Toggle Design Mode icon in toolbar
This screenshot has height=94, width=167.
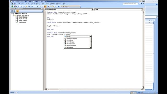pyautogui.click(x=45, y=7)
